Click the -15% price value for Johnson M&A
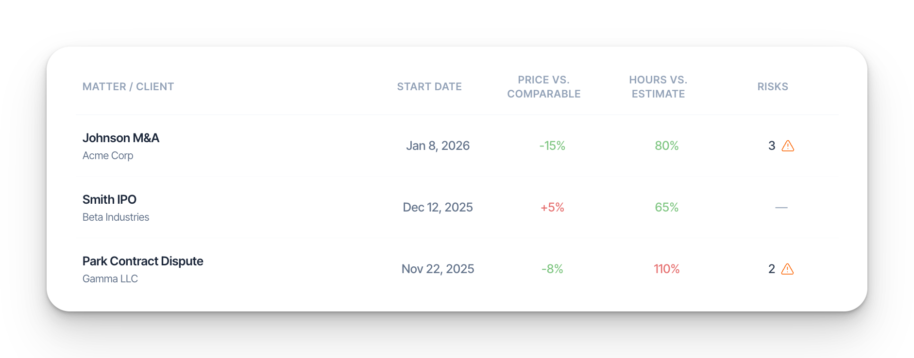 click(552, 146)
